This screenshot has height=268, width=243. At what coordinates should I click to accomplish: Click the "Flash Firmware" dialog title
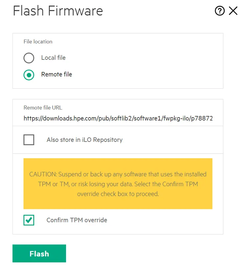click(x=58, y=11)
